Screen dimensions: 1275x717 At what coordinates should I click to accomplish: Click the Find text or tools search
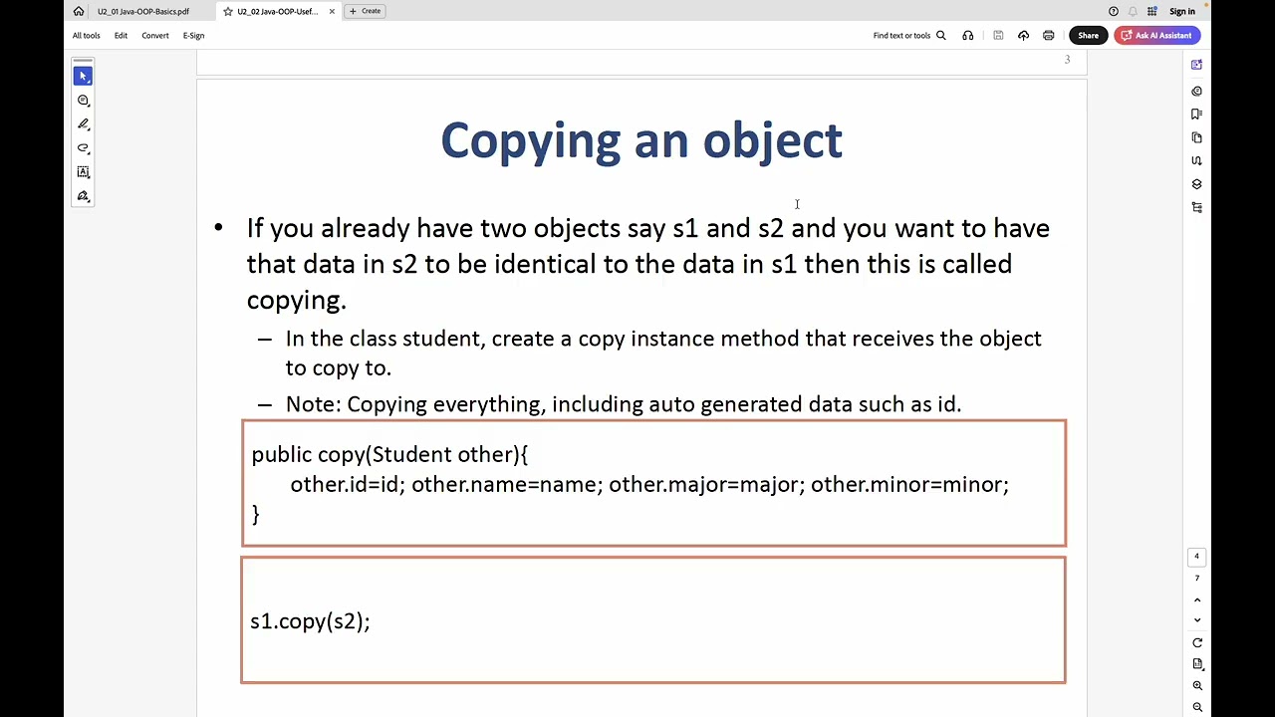(908, 36)
